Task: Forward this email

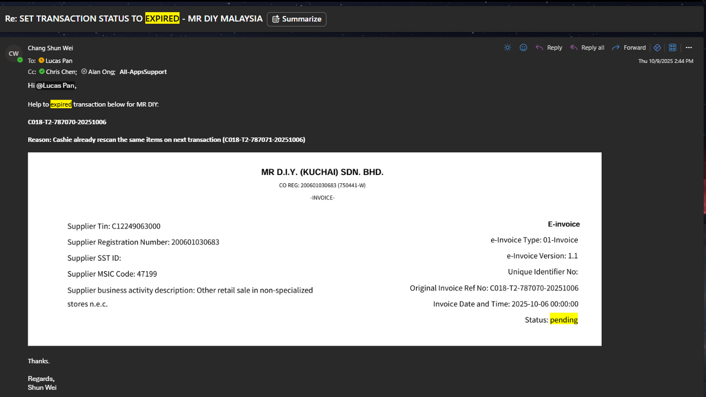Action: [629, 47]
